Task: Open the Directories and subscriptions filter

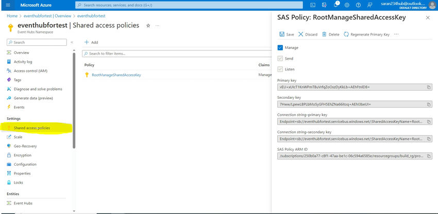Action: (x=324, y=5)
